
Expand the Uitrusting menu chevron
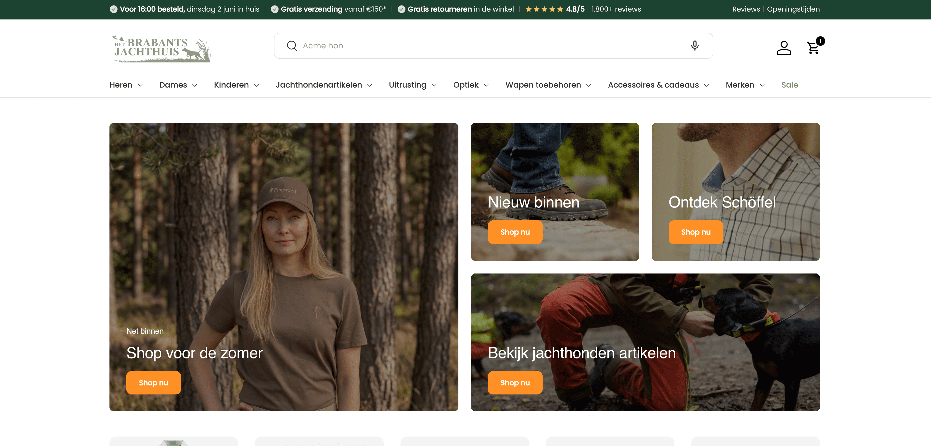point(434,85)
